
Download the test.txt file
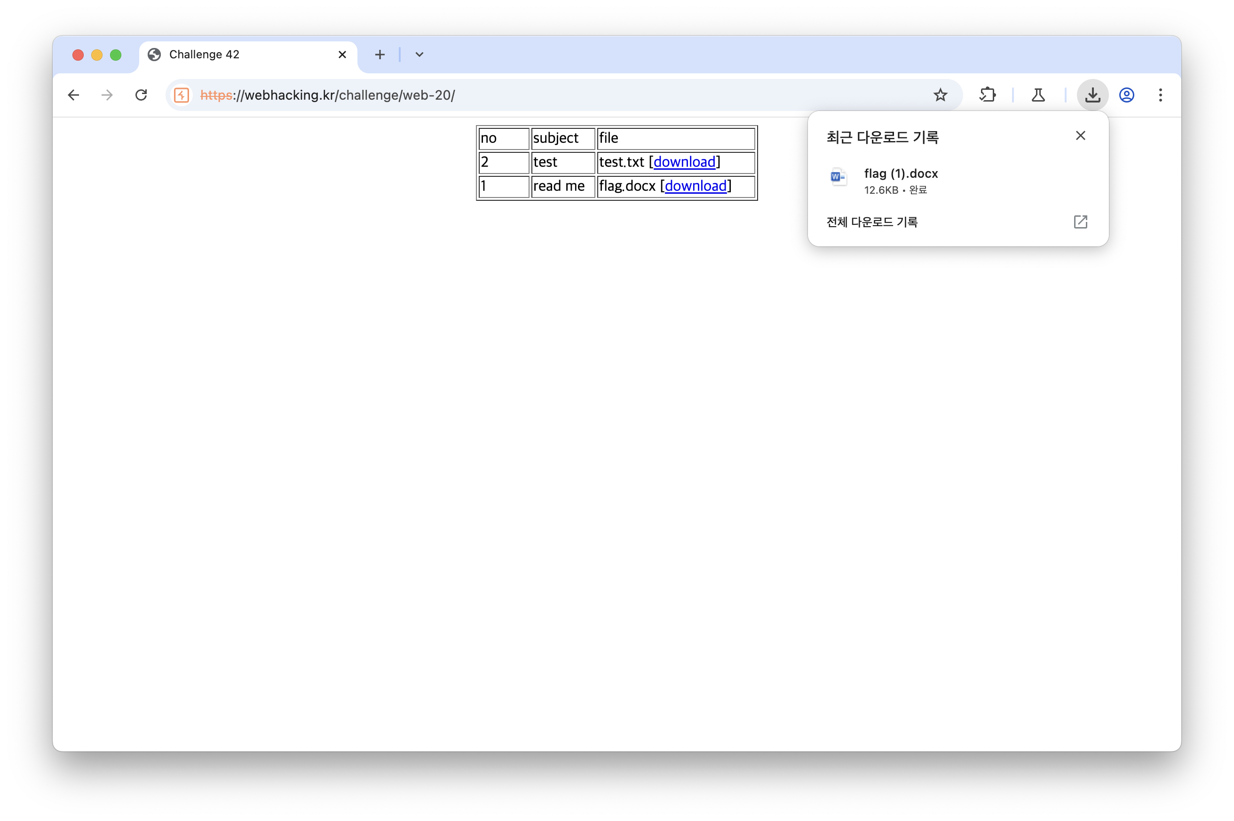684,162
